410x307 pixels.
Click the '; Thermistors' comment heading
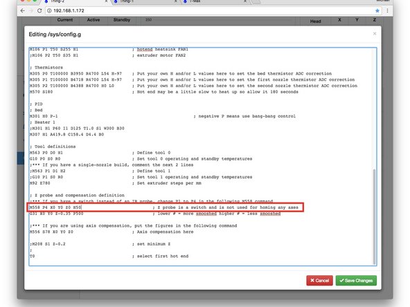click(x=46, y=68)
